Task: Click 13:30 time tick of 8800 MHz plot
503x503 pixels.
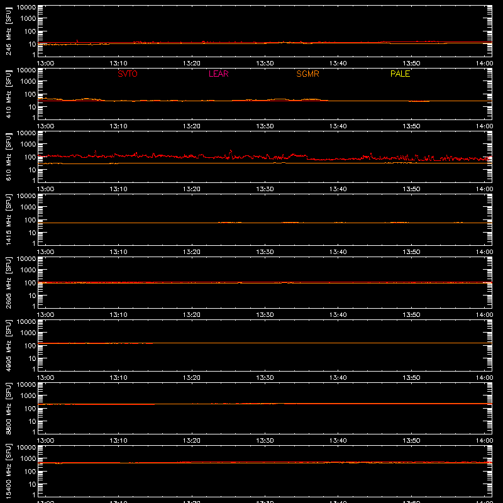Action: pyautogui.click(x=265, y=441)
